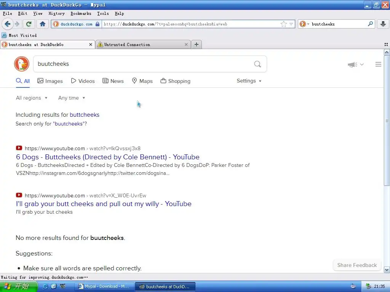Click the second YouTube result favicon
The image size is (390, 292).
tap(19, 195)
